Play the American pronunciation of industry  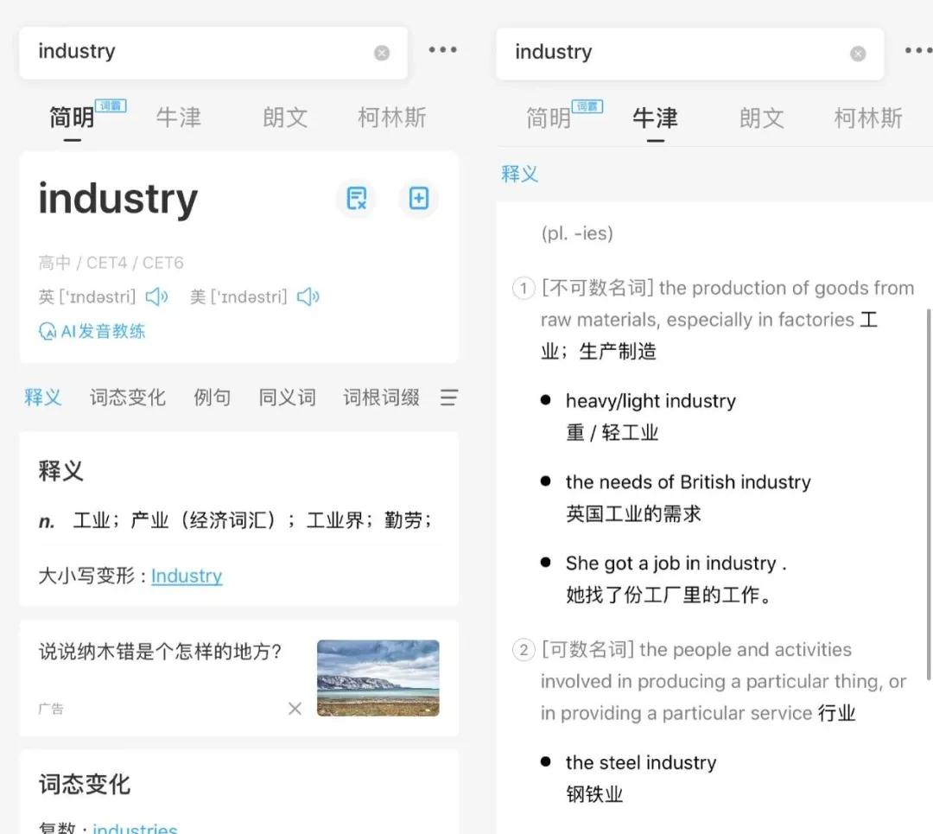point(308,296)
